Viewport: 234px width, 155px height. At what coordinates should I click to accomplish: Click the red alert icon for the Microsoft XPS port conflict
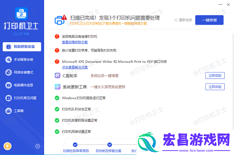tap(57, 61)
